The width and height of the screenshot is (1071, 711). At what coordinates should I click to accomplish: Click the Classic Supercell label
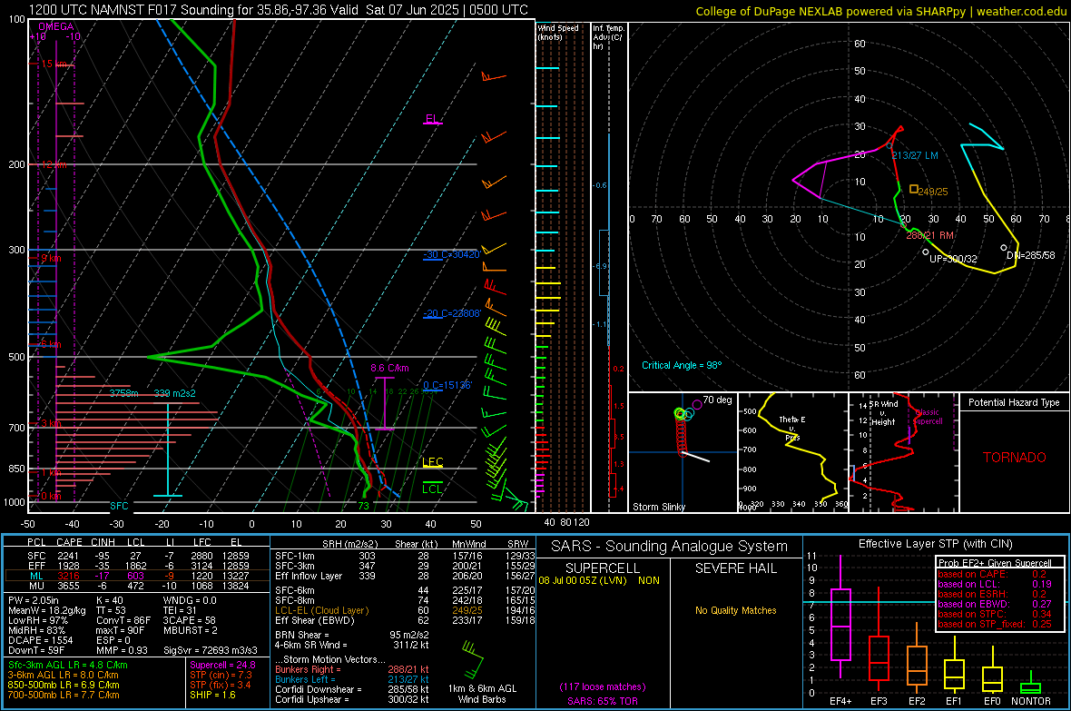tap(928, 417)
